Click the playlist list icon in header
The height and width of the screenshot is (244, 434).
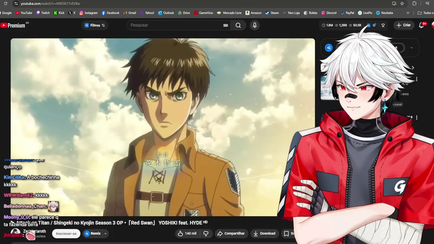pos(374,25)
